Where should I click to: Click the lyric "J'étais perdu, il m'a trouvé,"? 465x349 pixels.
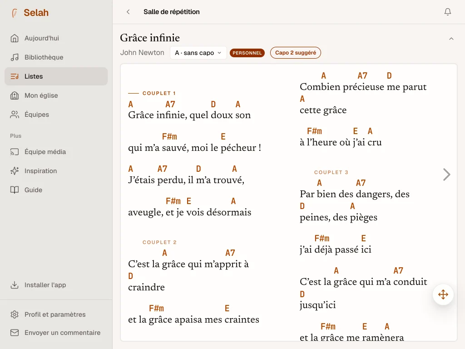coord(186,180)
